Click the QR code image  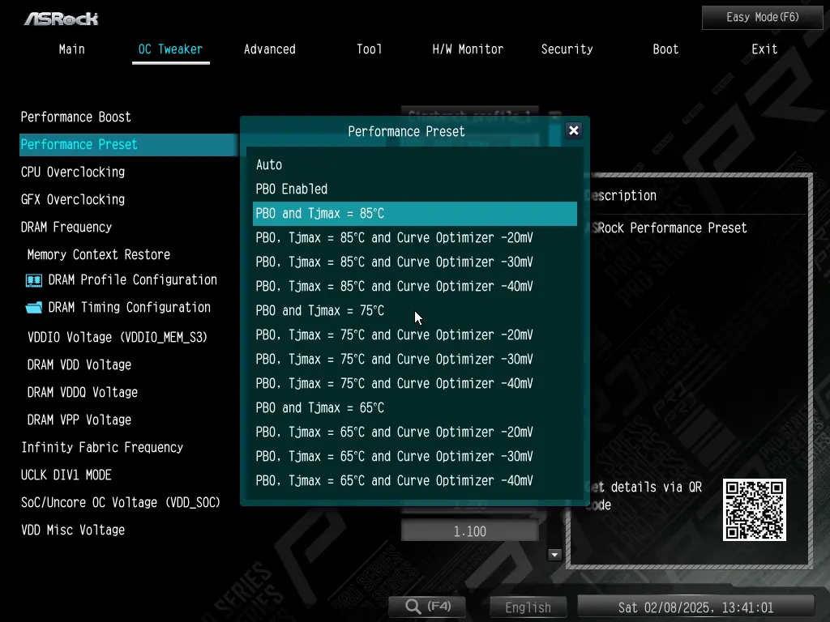[x=755, y=510]
